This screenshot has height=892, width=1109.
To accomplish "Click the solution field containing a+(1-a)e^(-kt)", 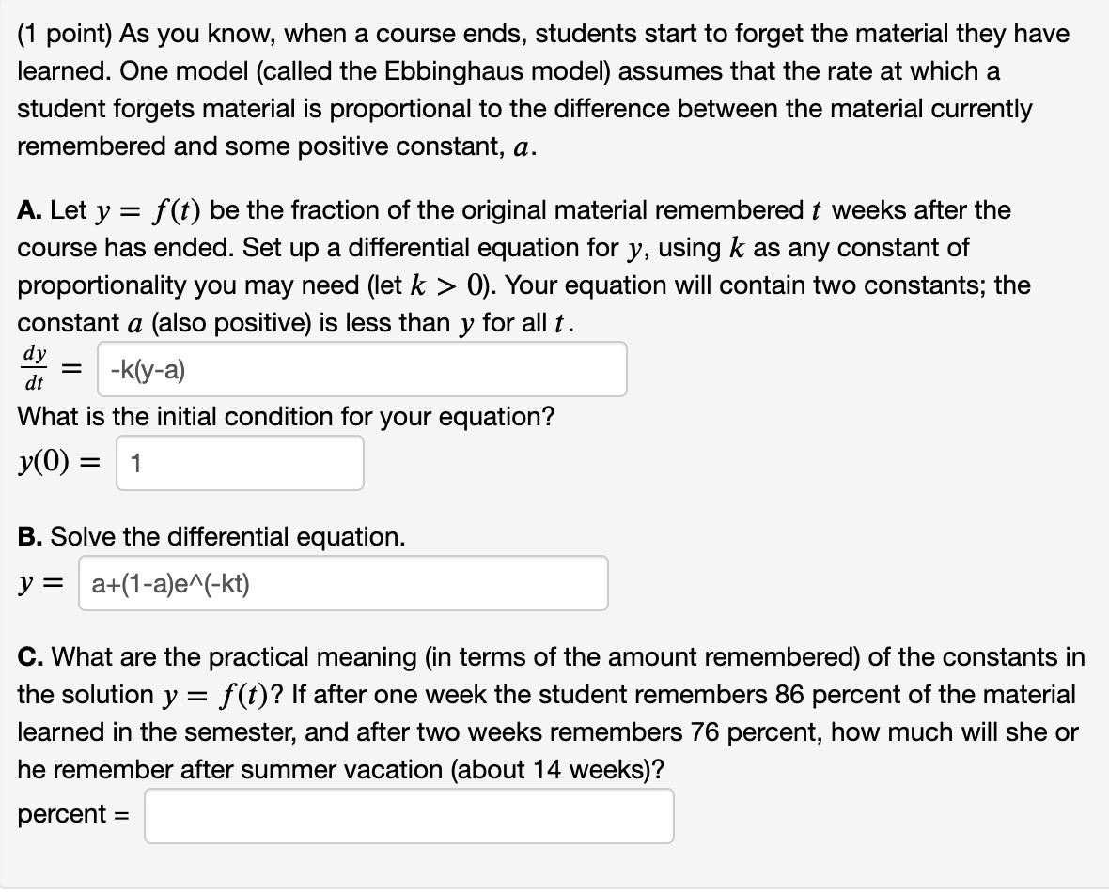I will point(343,583).
